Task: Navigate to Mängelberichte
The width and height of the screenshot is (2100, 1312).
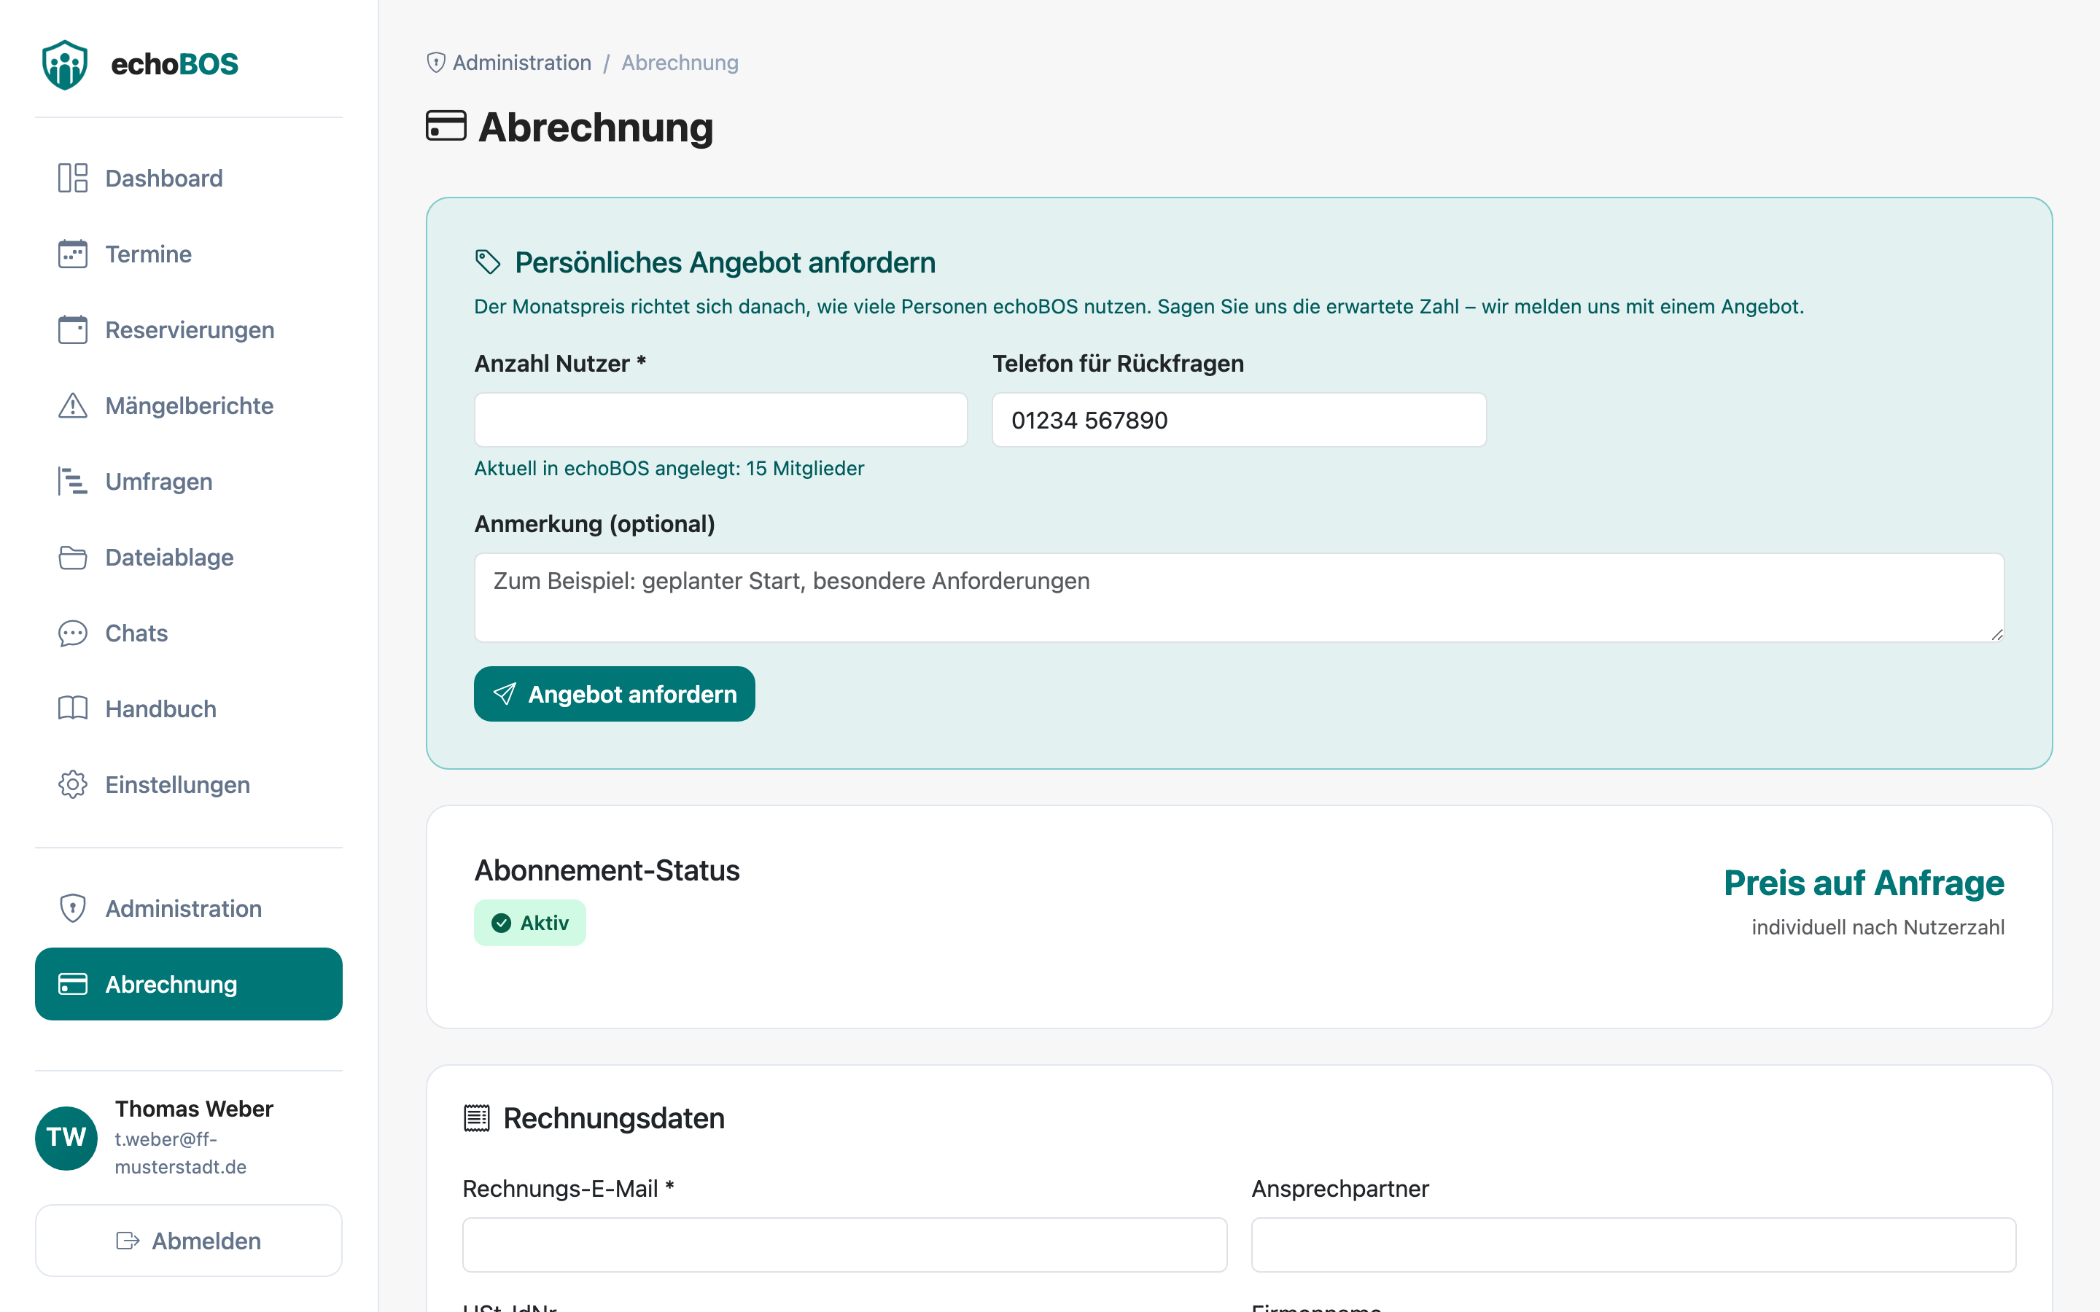Action: click(188, 405)
